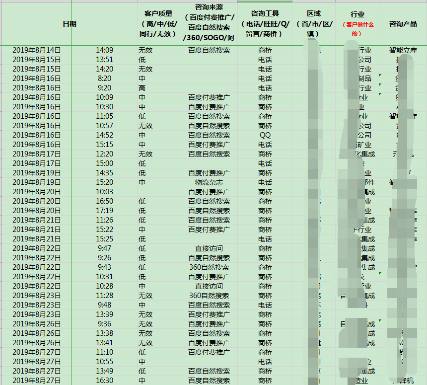This screenshot has width=427, height=385.
Task: Select the 客户质量 header cell
Action: (158, 24)
